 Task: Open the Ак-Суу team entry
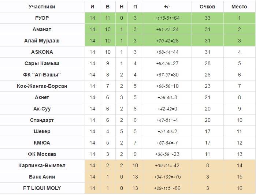click(x=42, y=109)
